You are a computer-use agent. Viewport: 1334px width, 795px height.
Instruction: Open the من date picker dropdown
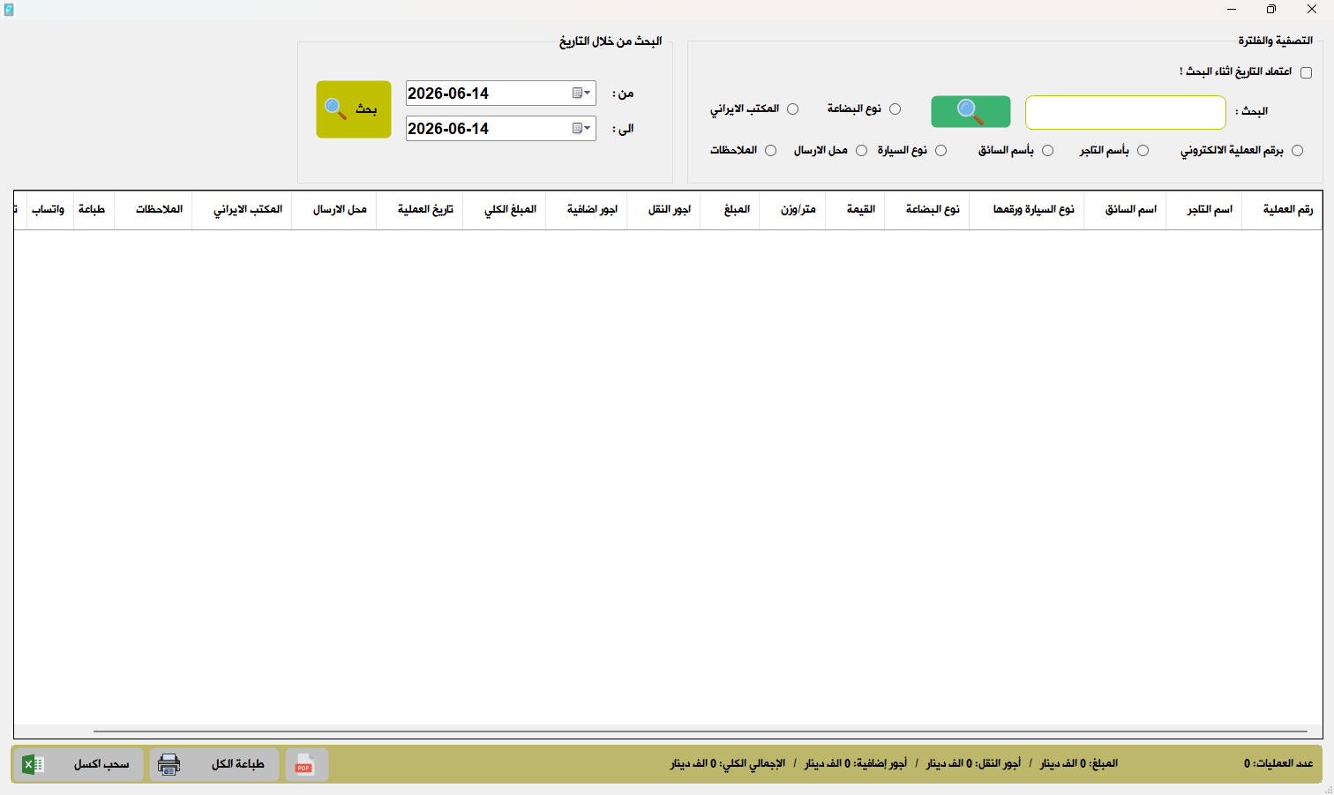(581, 94)
